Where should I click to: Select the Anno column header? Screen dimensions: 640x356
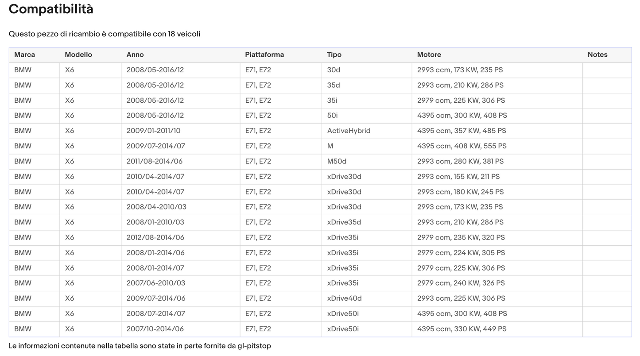(x=135, y=55)
